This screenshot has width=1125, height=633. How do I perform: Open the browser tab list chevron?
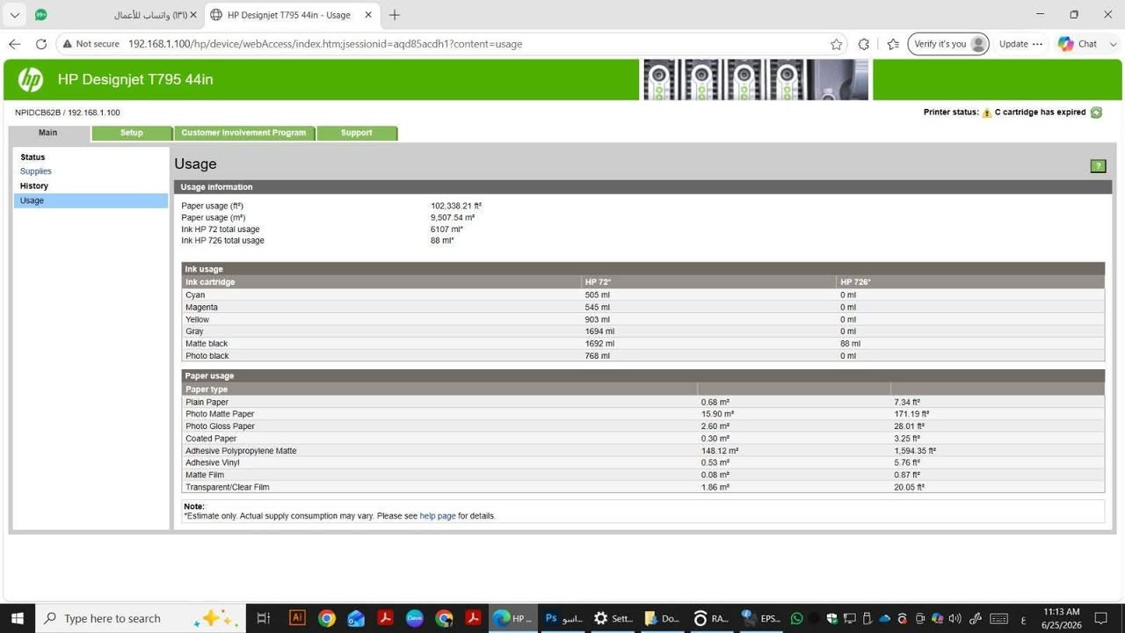(15, 15)
